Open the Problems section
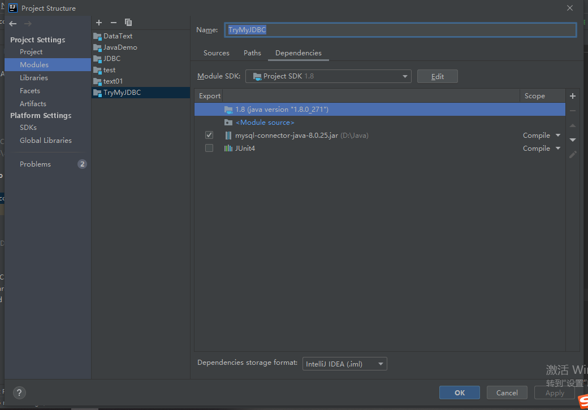The height and width of the screenshot is (410, 588). pyautogui.click(x=35, y=164)
